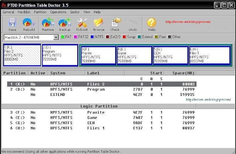Select the EXTEND partition row
The image size is (236, 154).
click(x=102, y=94)
